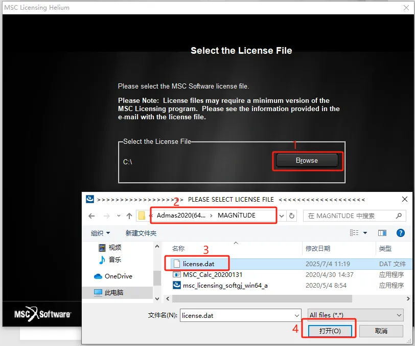This screenshot has height=346, width=415.
Task: Click the OneDrive cloud icon
Action: tap(98, 276)
